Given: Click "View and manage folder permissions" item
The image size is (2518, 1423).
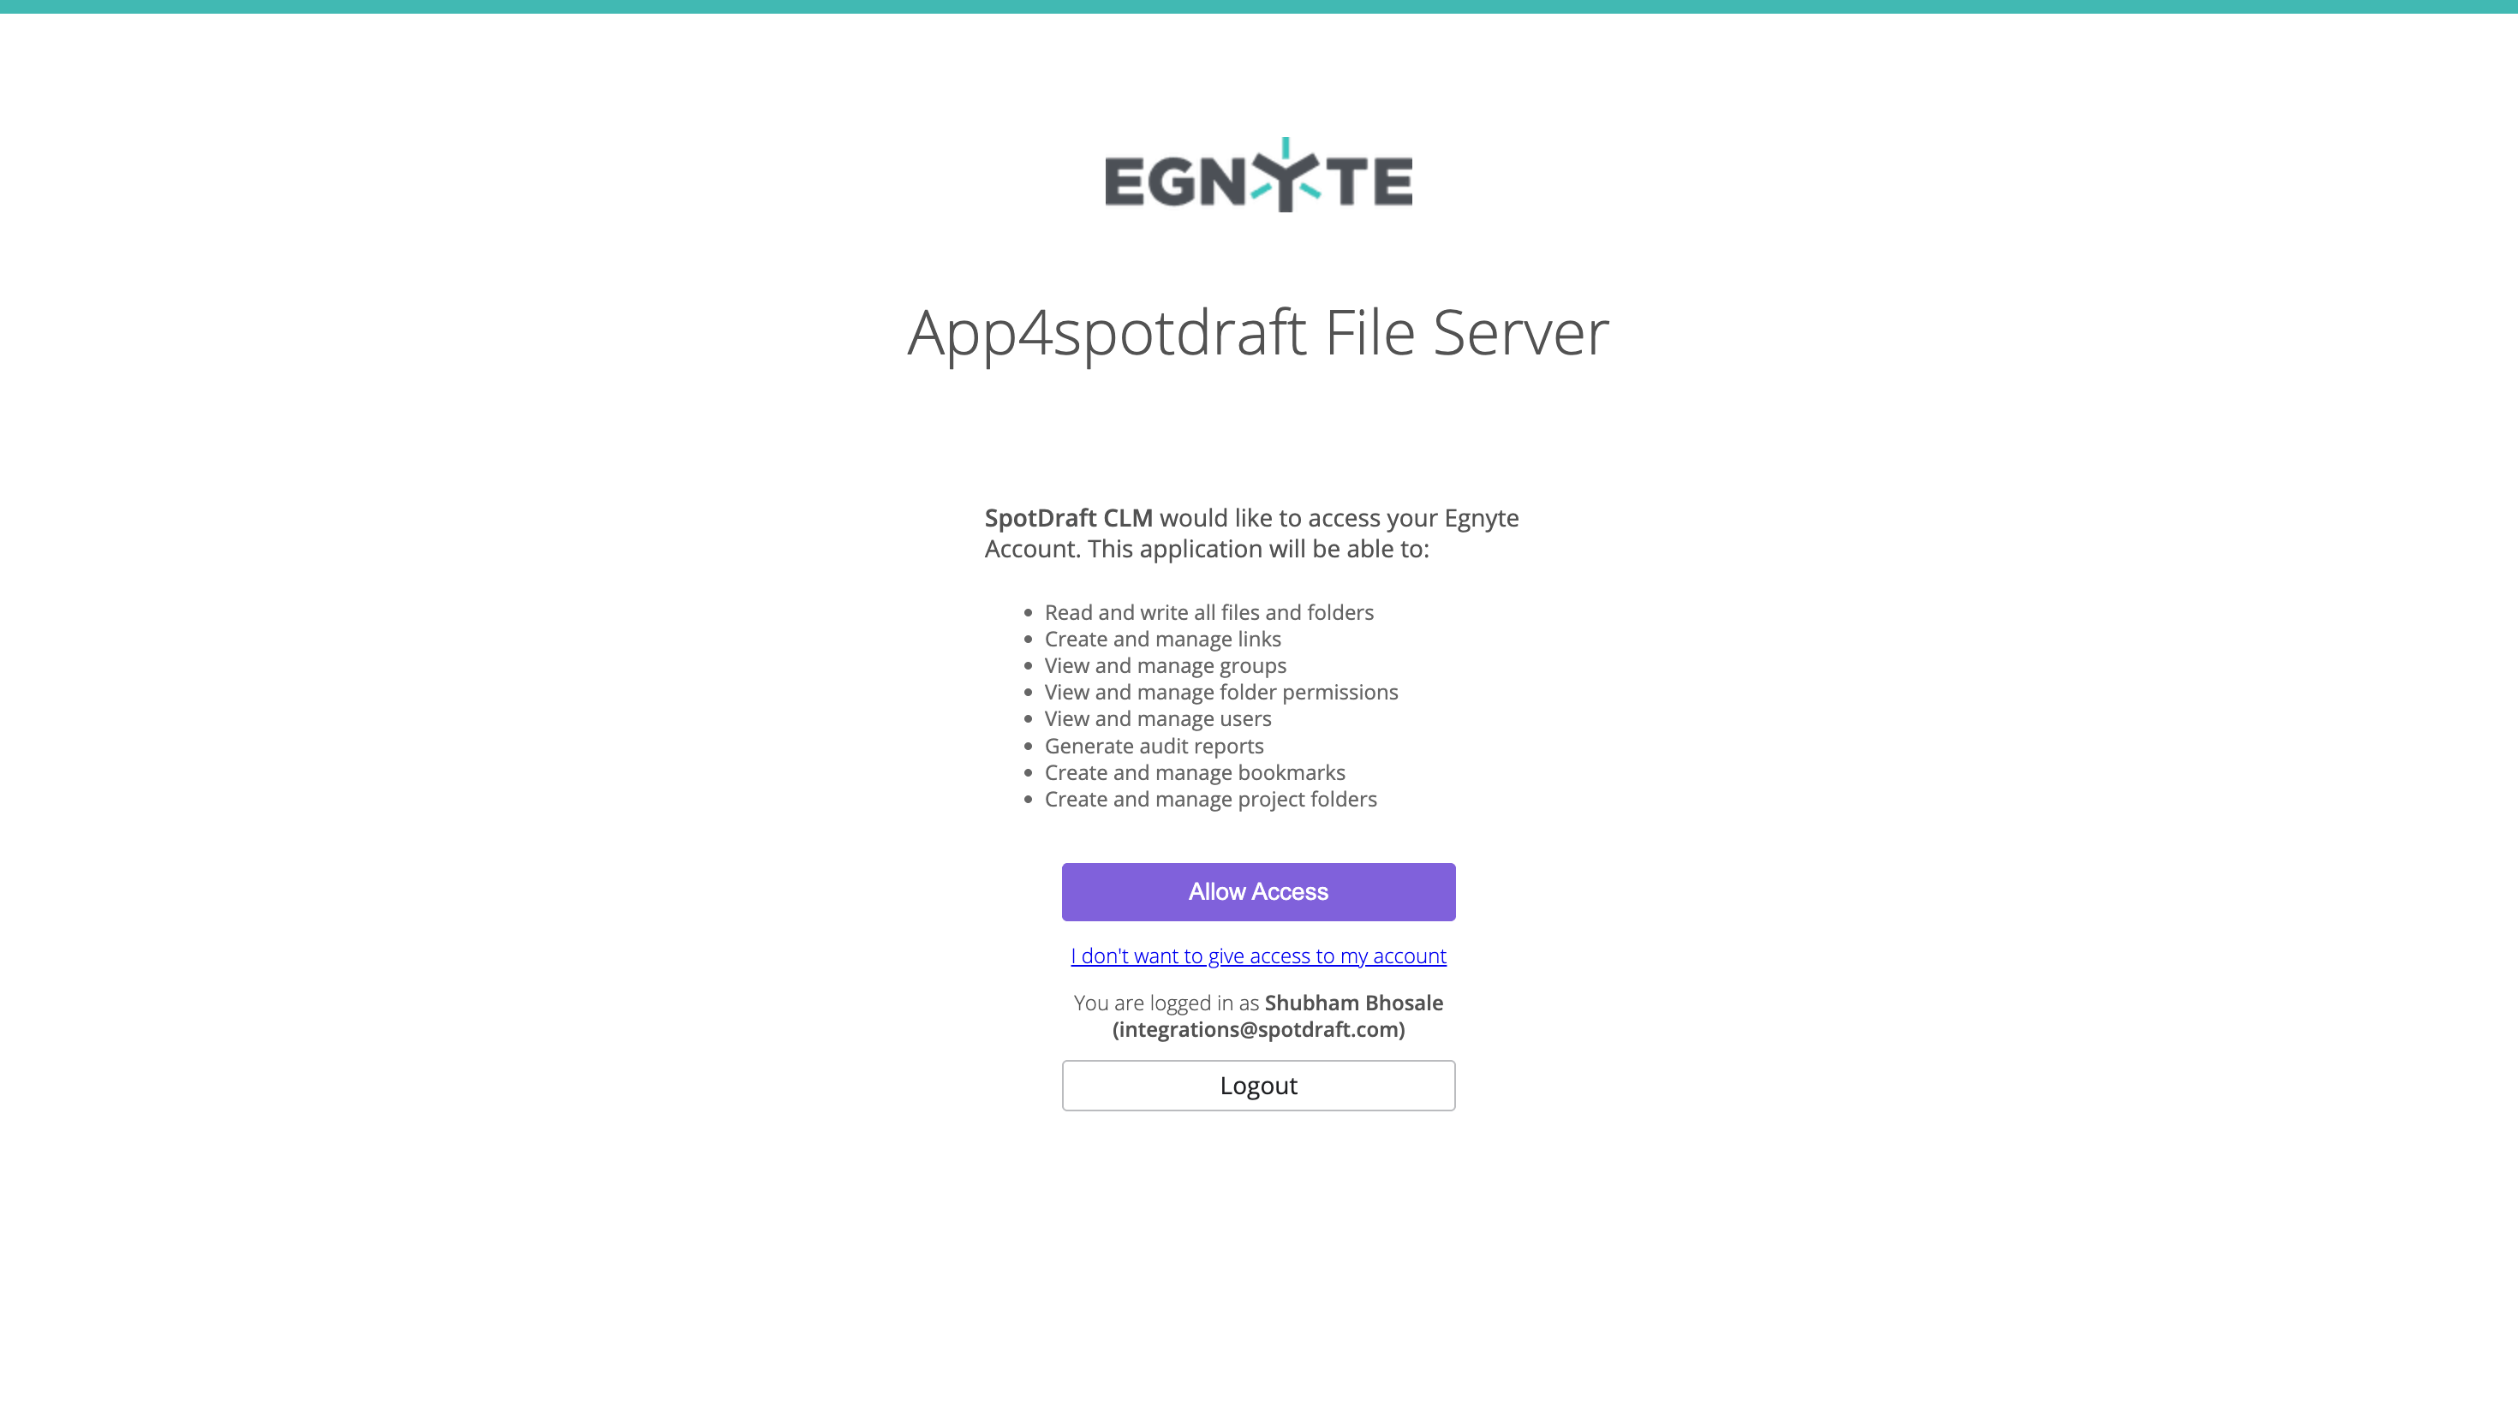Looking at the screenshot, I should (1220, 692).
